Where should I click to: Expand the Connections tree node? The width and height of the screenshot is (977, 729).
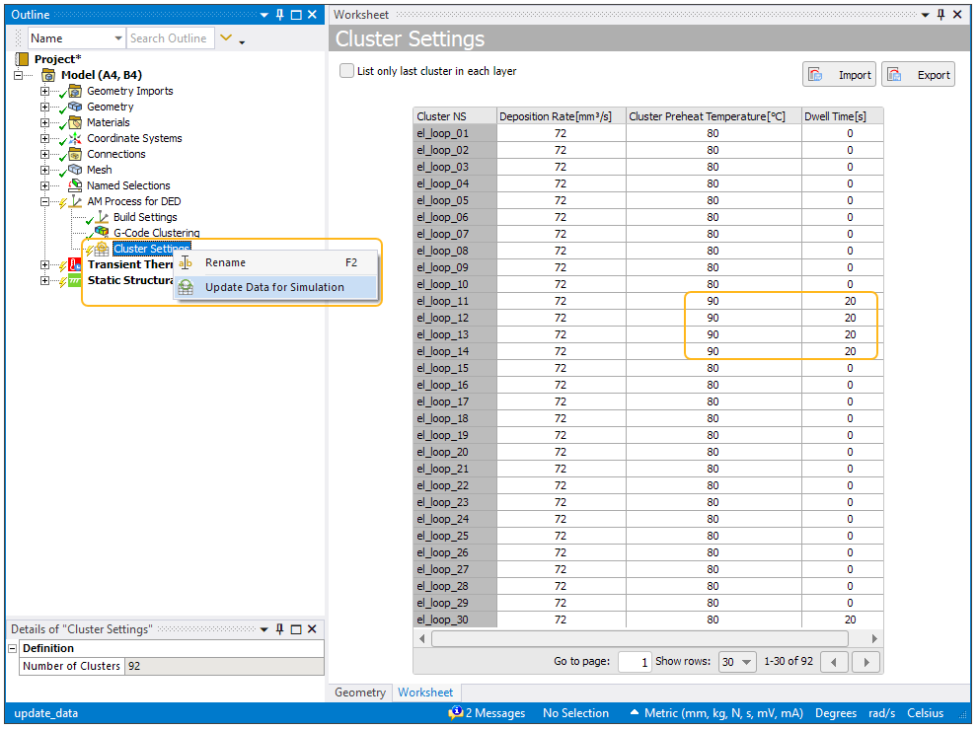[x=44, y=155]
